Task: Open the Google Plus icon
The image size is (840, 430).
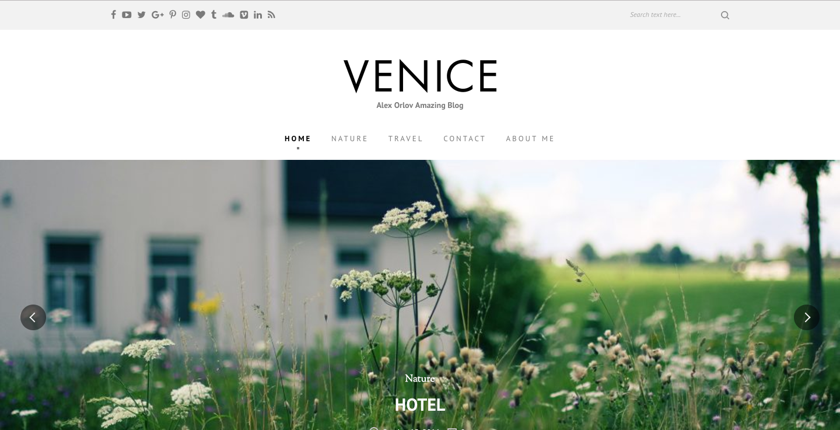Action: 157,15
